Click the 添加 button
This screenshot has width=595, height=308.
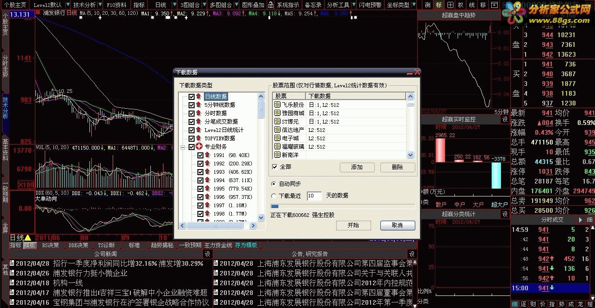click(357, 167)
